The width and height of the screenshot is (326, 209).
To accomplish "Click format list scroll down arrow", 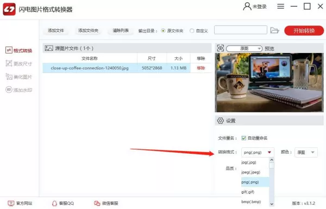I will click(x=272, y=204).
